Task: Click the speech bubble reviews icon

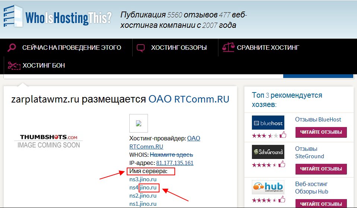Action: [140, 48]
